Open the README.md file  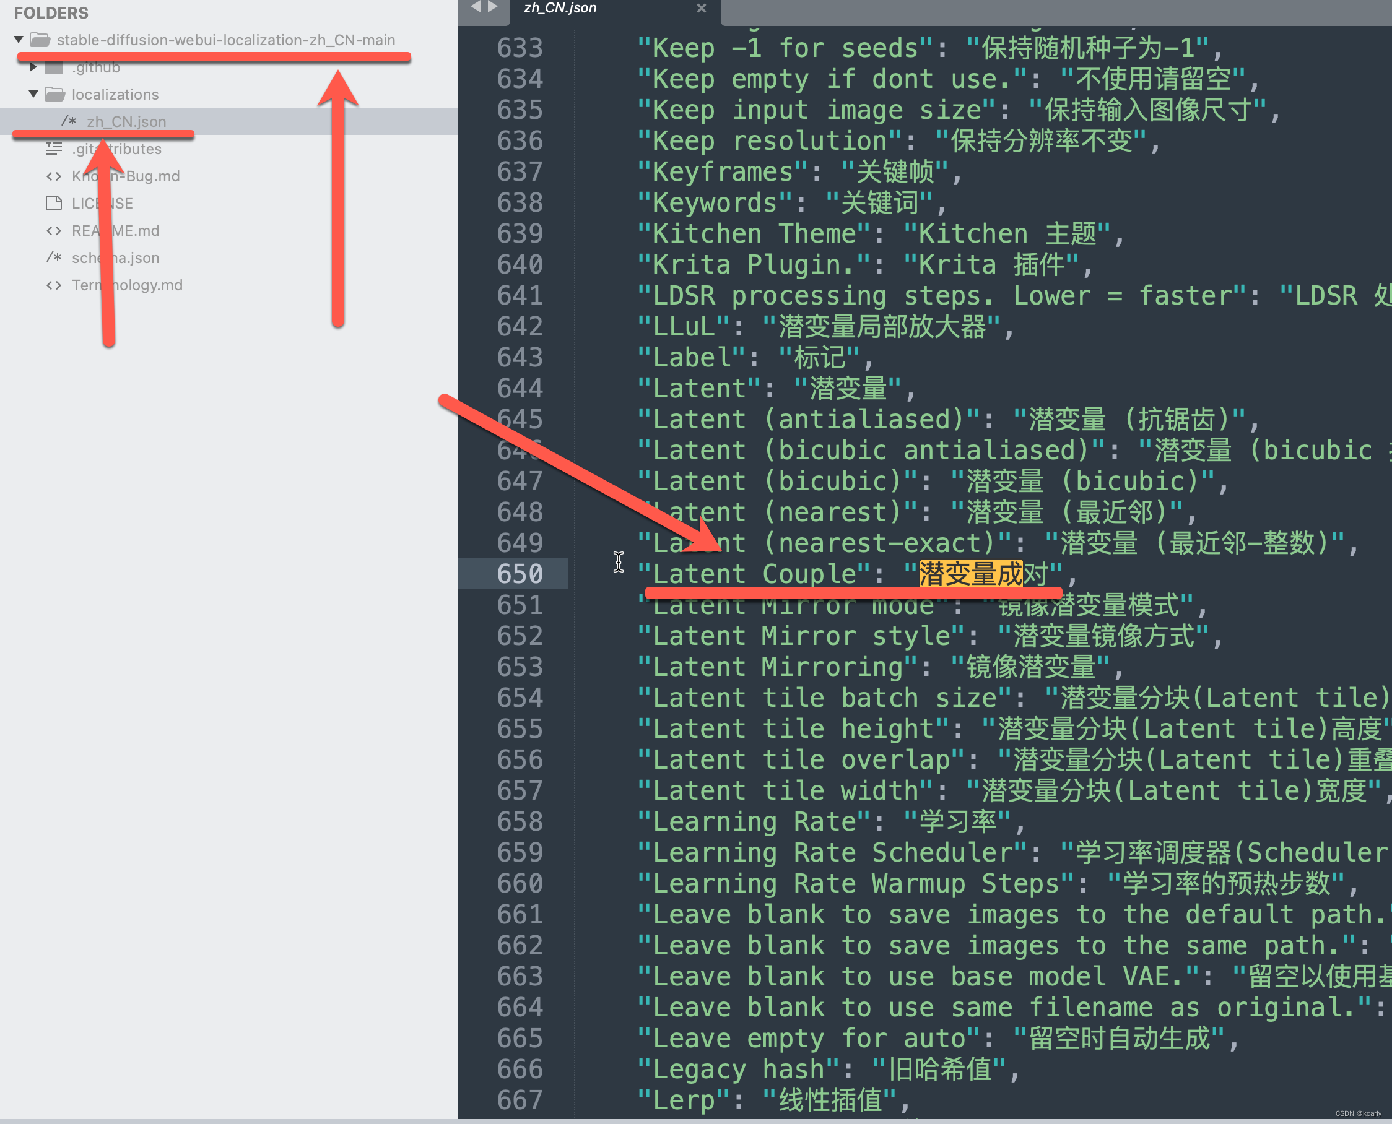point(113,231)
